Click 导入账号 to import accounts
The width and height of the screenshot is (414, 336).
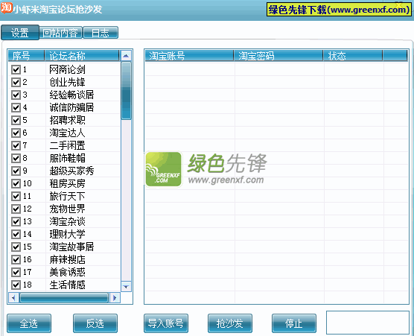[x=166, y=323]
